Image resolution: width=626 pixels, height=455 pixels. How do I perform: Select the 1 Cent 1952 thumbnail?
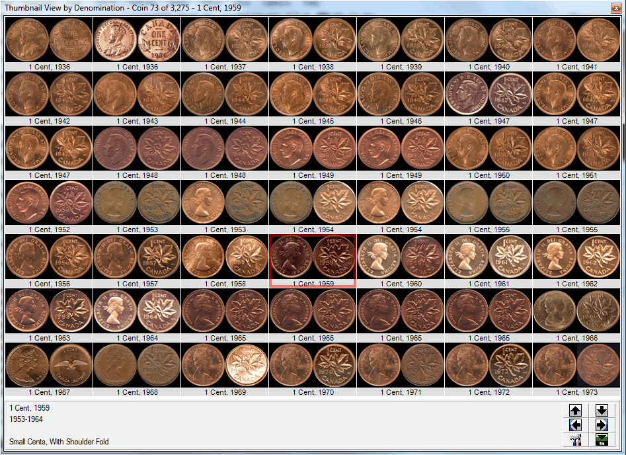pos(49,202)
